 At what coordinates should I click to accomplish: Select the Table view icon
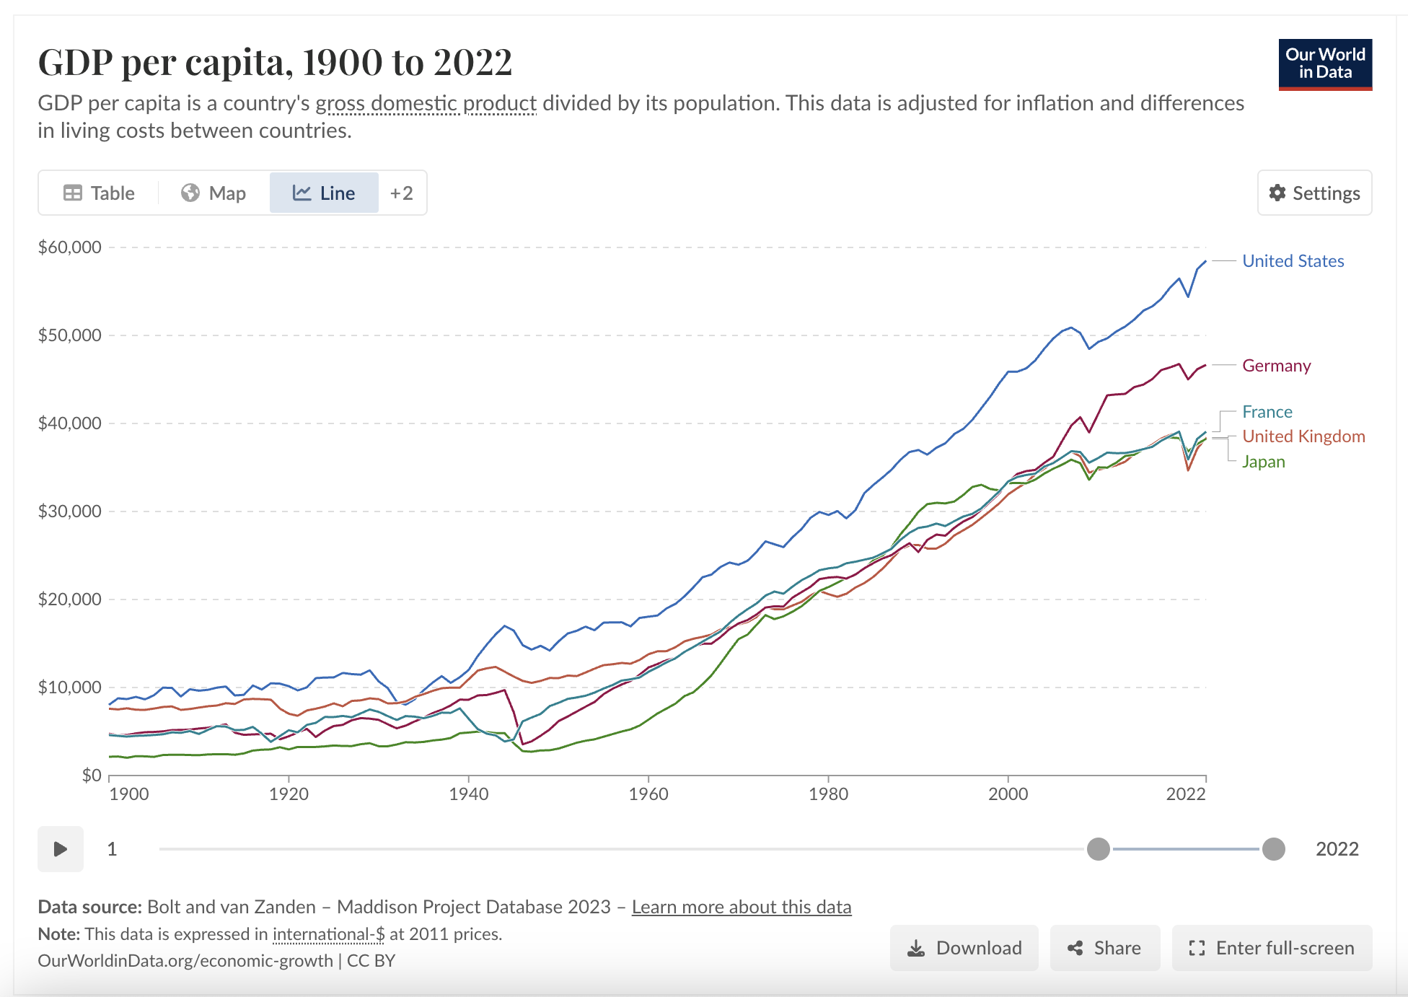click(x=74, y=193)
